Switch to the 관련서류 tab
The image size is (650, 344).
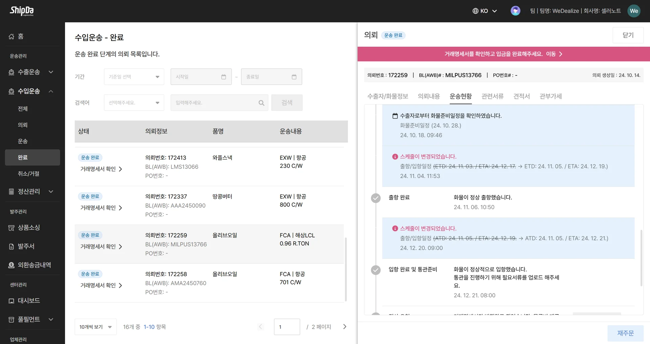point(493,96)
